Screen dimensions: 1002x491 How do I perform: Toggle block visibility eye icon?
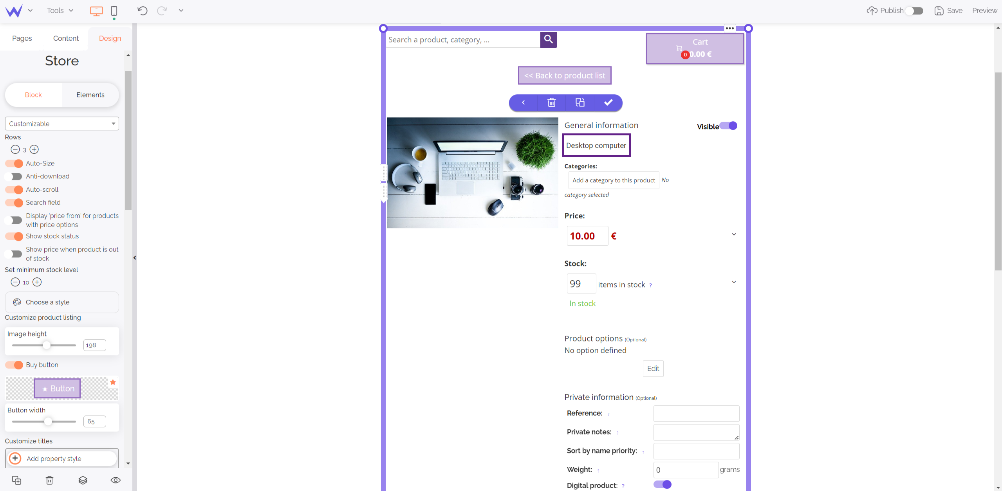coord(116,480)
